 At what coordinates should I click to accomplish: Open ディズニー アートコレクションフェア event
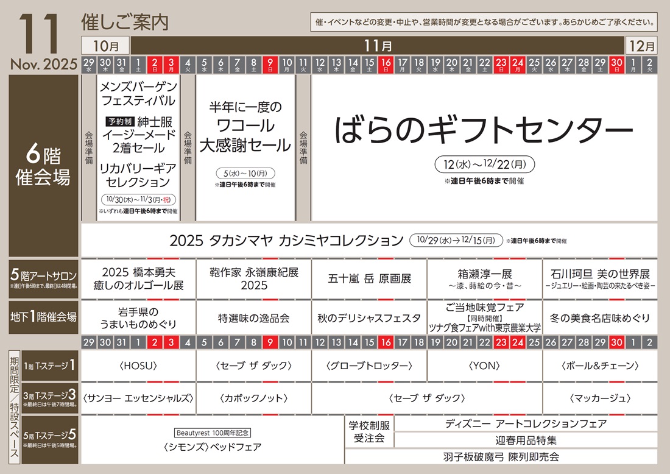tap(526, 423)
